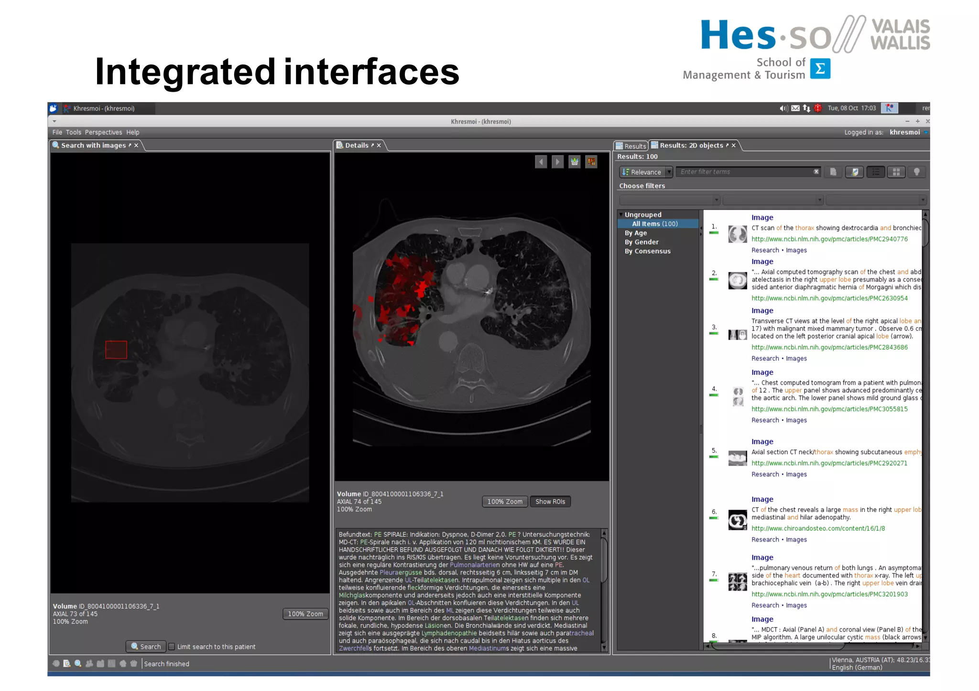Open the Perspectives menu
The width and height of the screenshot is (979, 691).
coord(103,132)
